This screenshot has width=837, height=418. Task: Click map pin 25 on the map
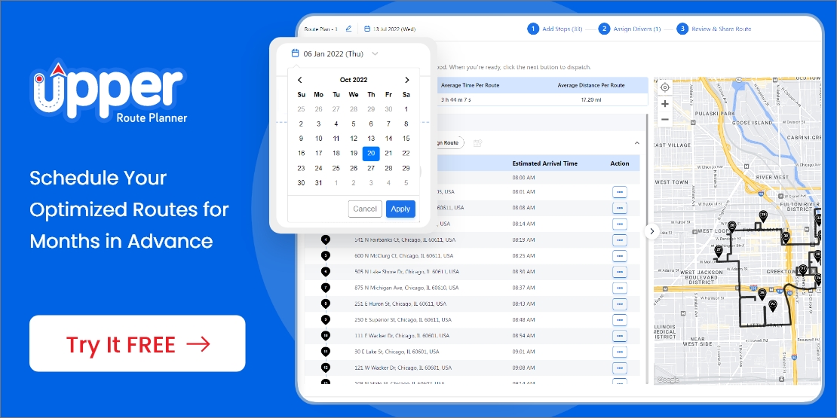pos(772,306)
